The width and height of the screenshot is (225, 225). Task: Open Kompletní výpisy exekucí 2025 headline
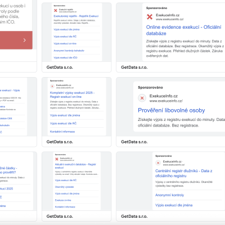(x=72, y=94)
